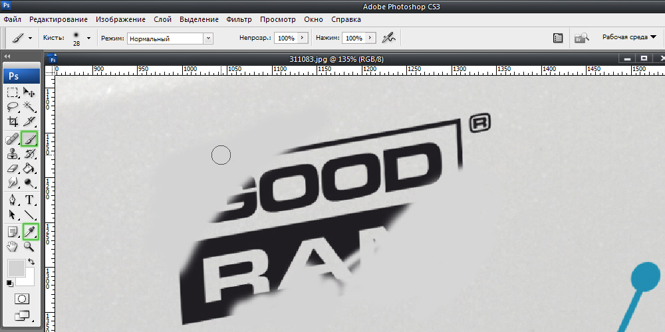Image resolution: width=665 pixels, height=332 pixels.
Task: Click the Go to Bridge button
Action: pyautogui.click(x=582, y=38)
